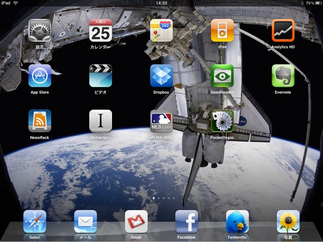Open the Photos sunflower app
The image size is (323, 242).
click(288, 221)
